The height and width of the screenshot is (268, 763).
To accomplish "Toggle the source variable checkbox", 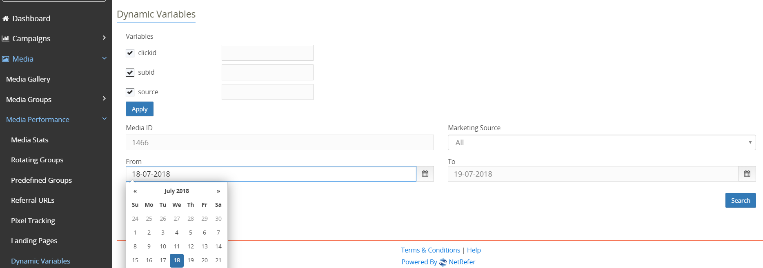I will click(x=130, y=92).
